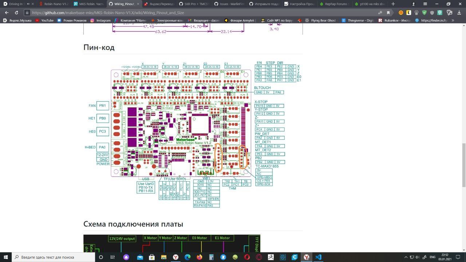Screen dimensions: 466x262
Task: Open the teal webcam extension icon
Action: coord(440,12)
